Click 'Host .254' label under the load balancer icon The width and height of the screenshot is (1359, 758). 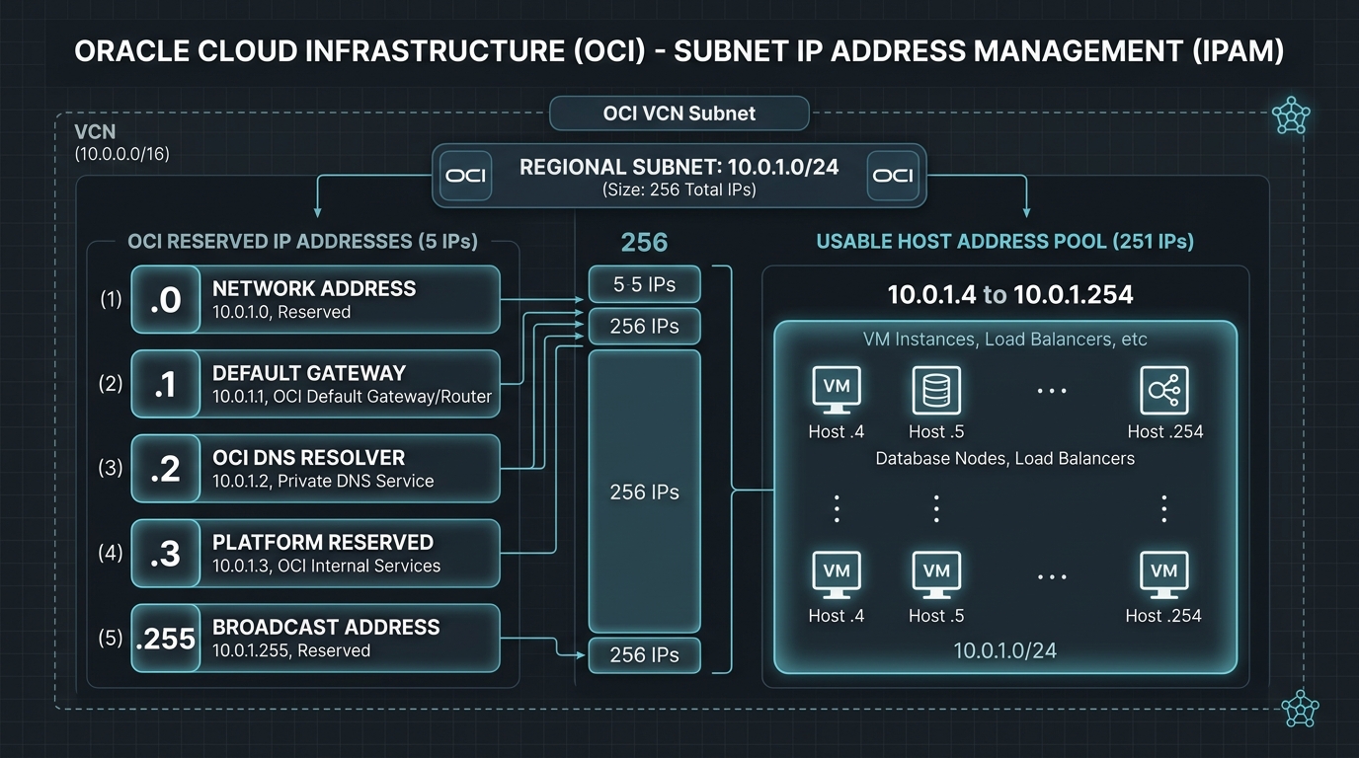pyautogui.click(x=1165, y=431)
